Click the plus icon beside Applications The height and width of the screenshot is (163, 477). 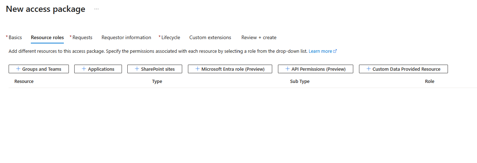pyautogui.click(x=84, y=69)
